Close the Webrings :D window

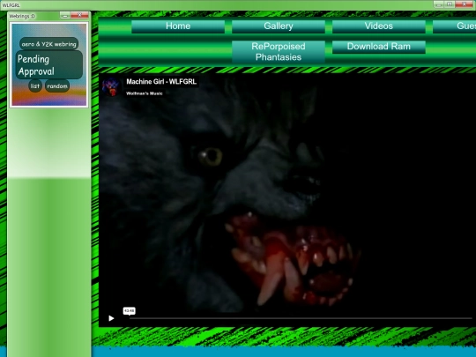point(79,15)
